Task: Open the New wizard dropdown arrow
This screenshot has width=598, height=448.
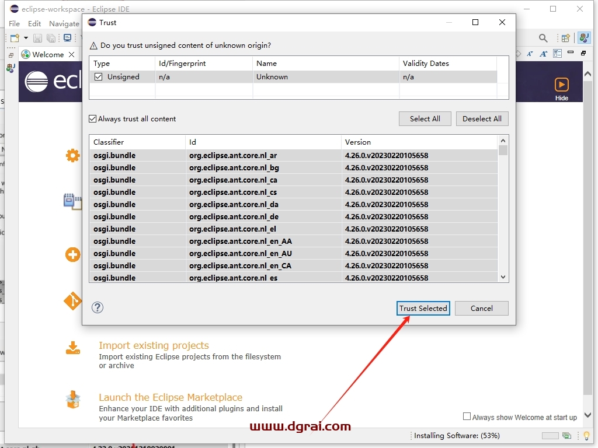Action: click(x=26, y=38)
